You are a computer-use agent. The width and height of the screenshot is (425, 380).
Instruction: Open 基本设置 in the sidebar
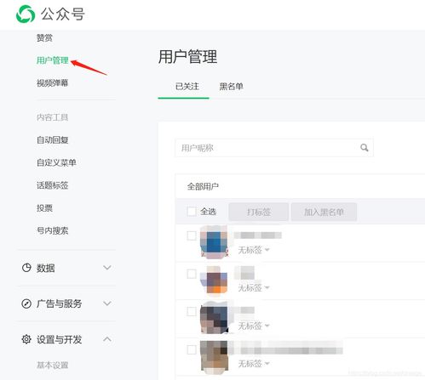click(53, 365)
